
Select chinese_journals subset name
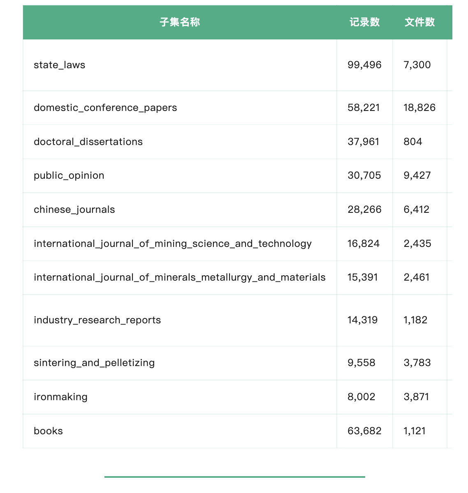[x=74, y=210]
